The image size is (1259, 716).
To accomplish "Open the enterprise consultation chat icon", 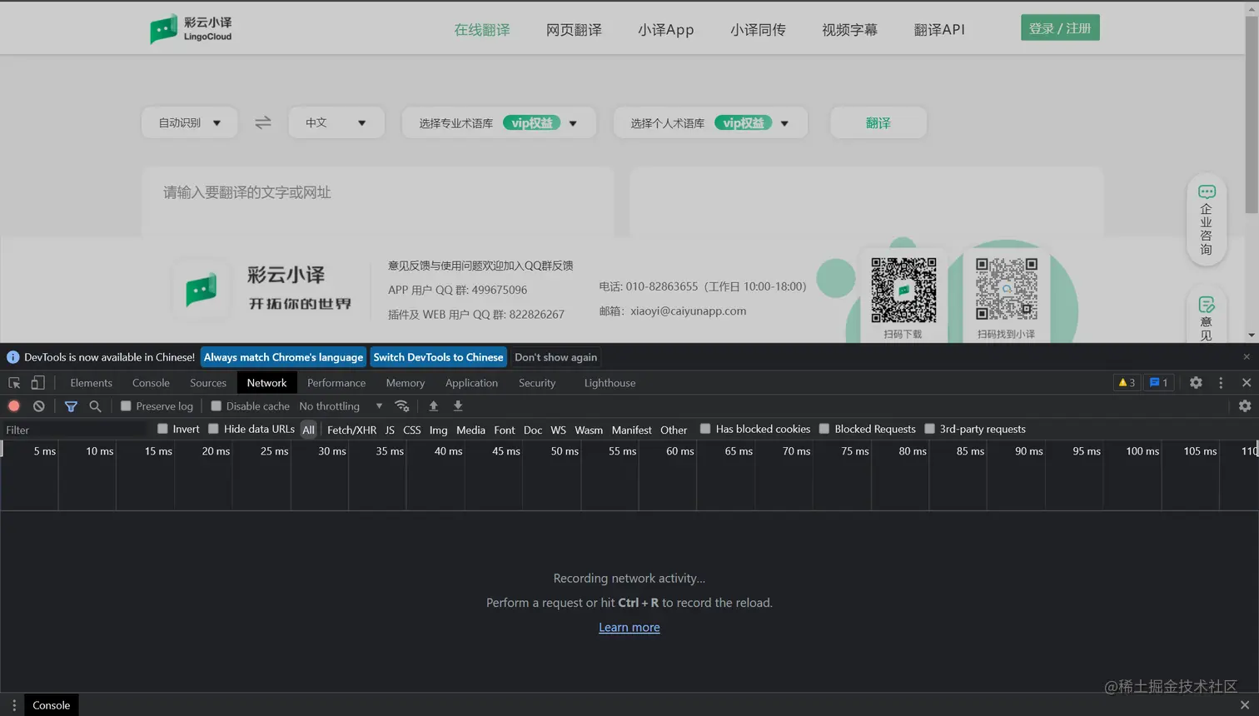I will click(x=1207, y=191).
